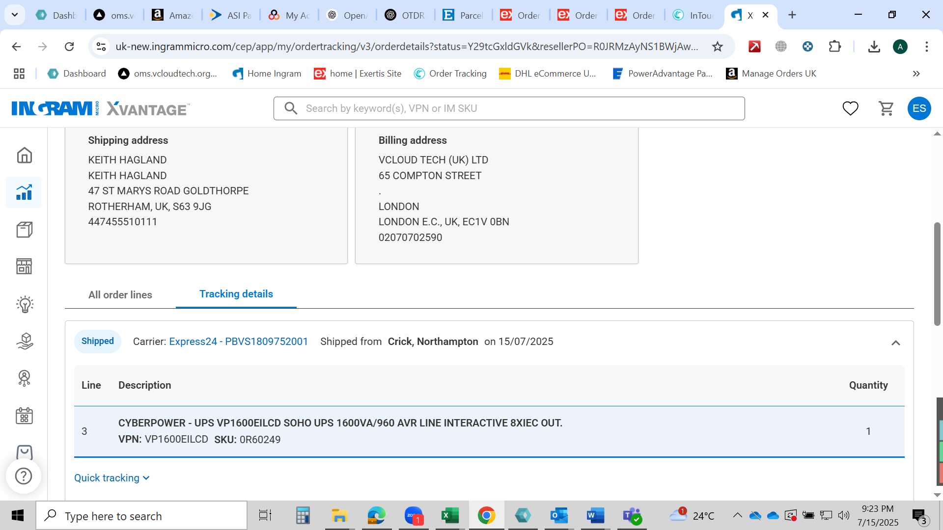Image resolution: width=943 pixels, height=530 pixels.
Task: Select the VPN value VP1600EILCD
Action: 176,439
